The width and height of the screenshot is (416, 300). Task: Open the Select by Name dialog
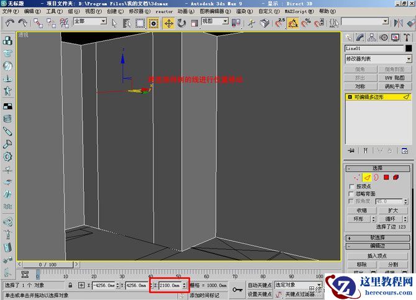[x=127, y=24]
